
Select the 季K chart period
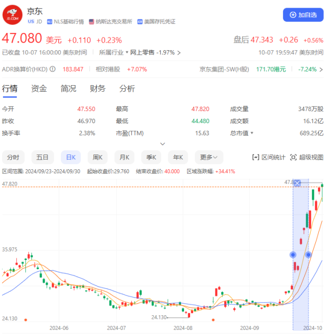tap(151, 157)
